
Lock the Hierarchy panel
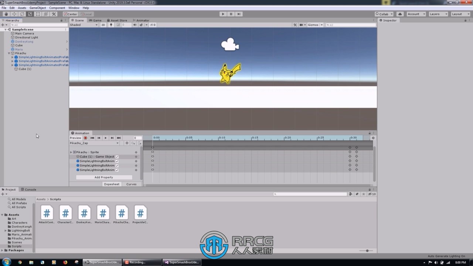61,20
